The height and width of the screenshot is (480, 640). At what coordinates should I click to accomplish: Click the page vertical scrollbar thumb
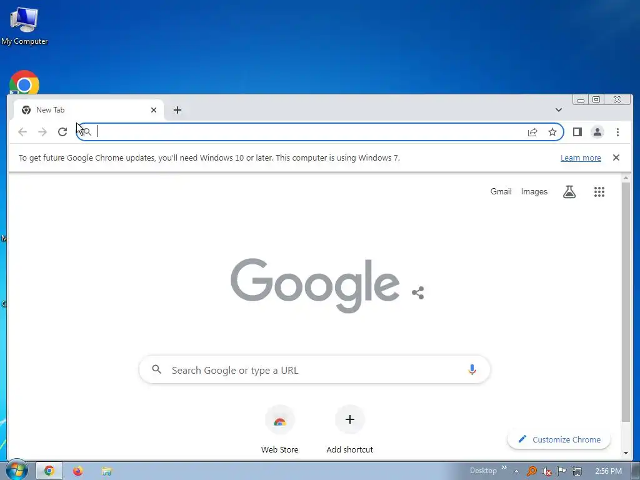click(x=626, y=302)
